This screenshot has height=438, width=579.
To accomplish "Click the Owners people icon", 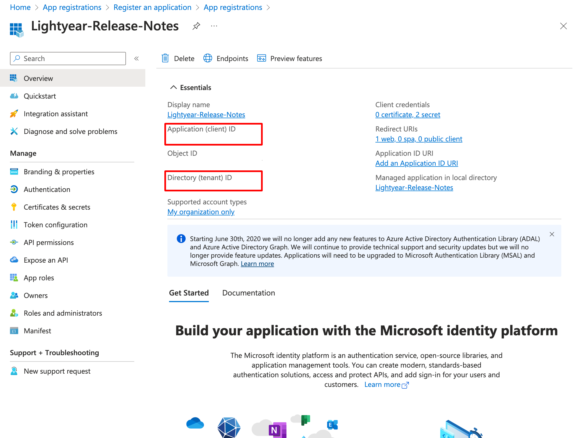I will click(14, 295).
